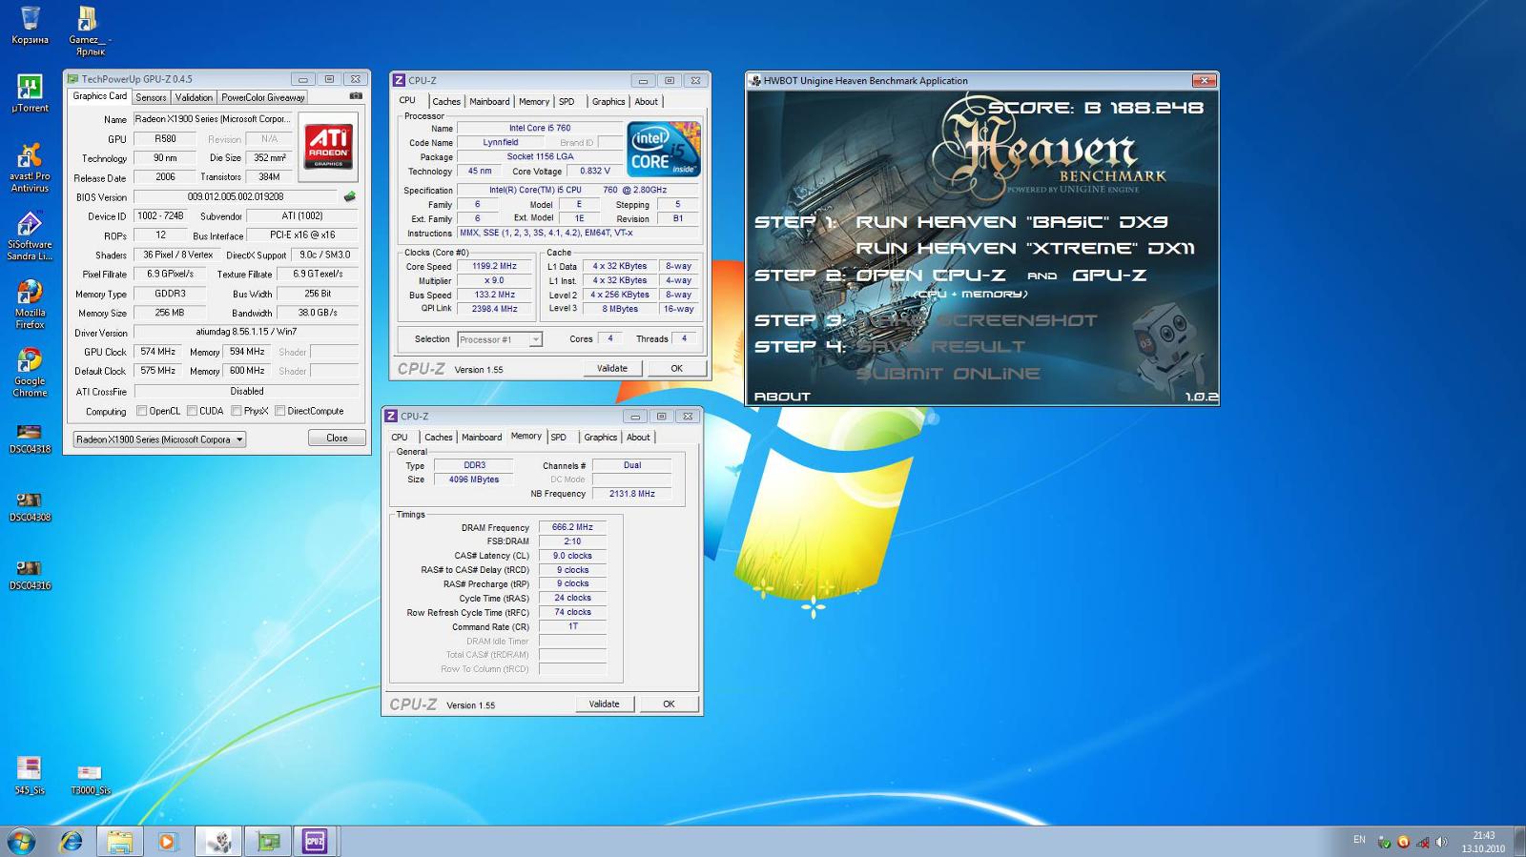Switch to GPU-Z taskbar icon
The height and width of the screenshot is (857, 1526).
[268, 842]
